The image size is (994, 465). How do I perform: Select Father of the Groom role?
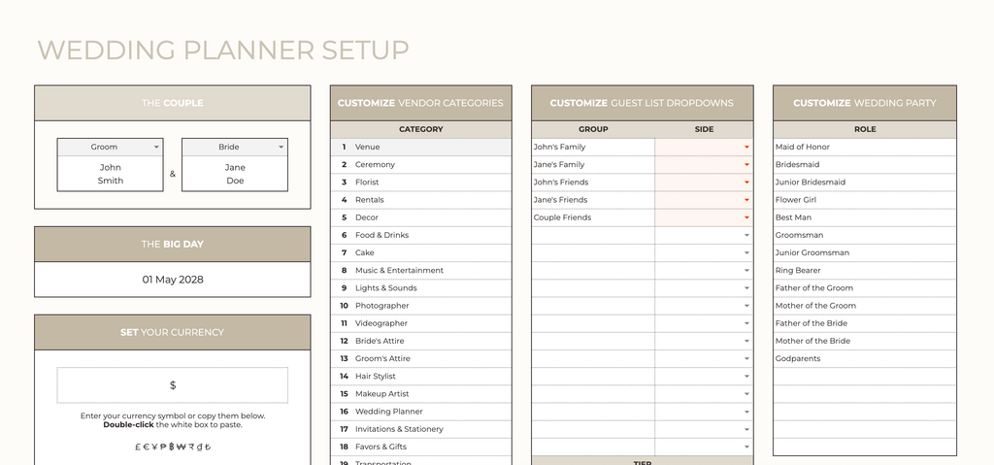(x=865, y=288)
